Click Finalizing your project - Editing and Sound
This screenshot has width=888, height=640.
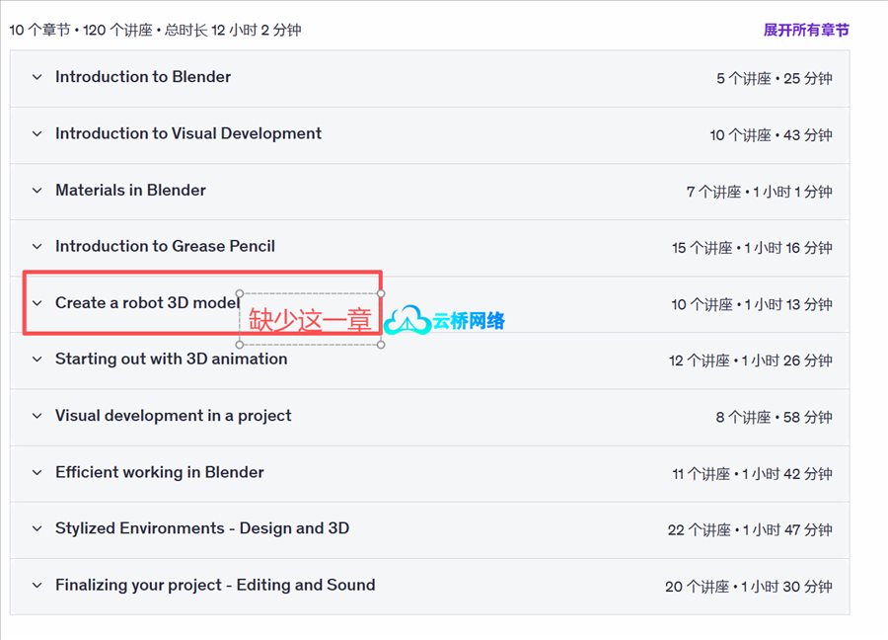coord(215,585)
